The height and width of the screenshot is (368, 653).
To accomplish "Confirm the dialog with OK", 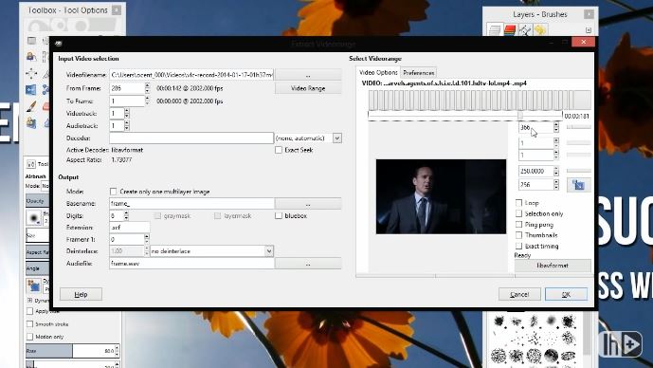I will pyautogui.click(x=566, y=294).
